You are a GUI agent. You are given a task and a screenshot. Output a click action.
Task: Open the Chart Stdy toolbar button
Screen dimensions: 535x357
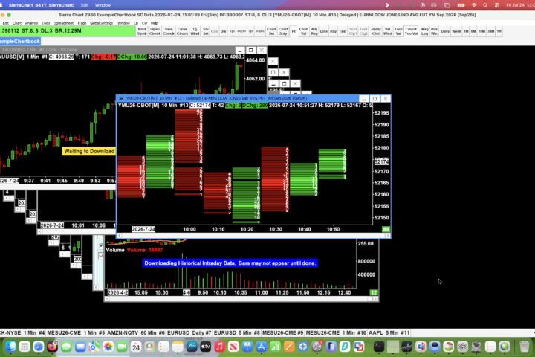pyautogui.click(x=283, y=31)
